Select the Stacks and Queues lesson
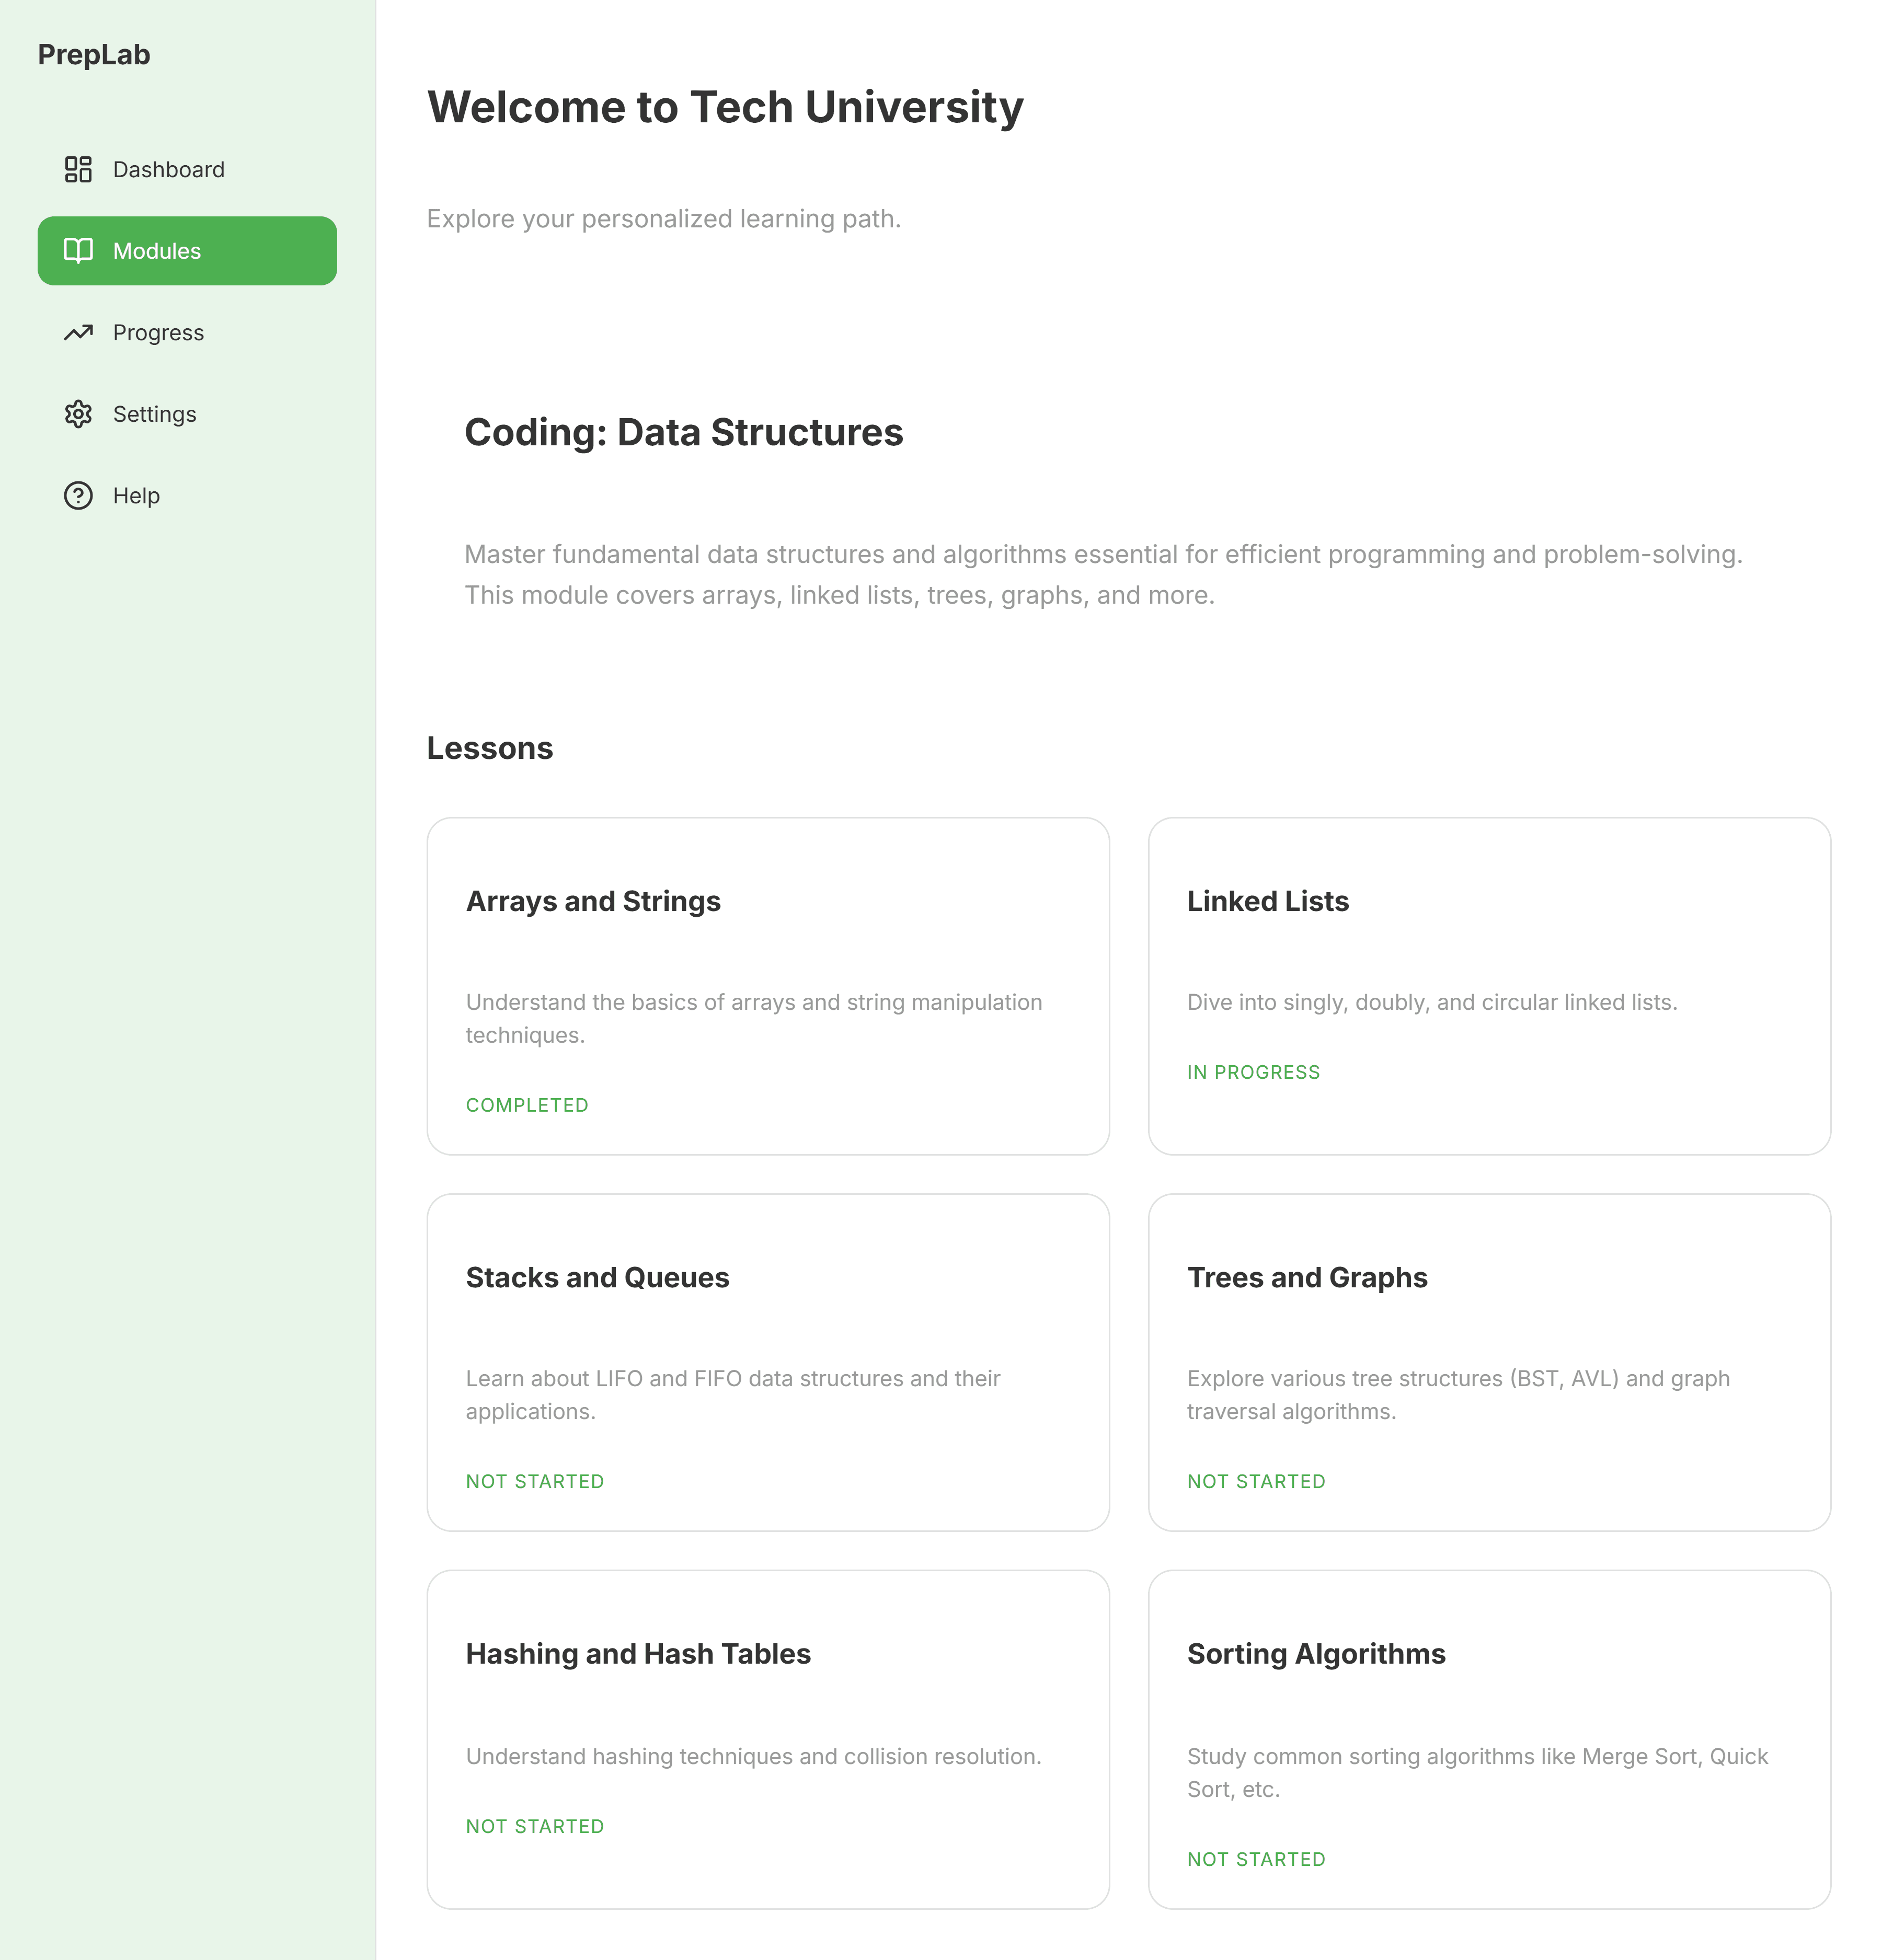Image resolution: width=1882 pixels, height=1960 pixels. point(768,1361)
